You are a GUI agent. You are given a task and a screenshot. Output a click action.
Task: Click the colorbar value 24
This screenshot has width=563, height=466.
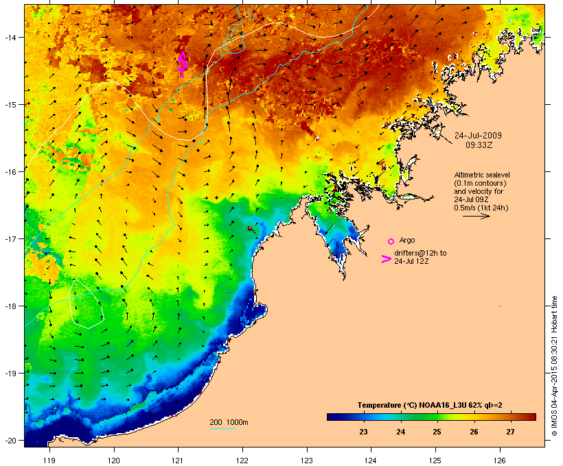pyautogui.click(x=400, y=432)
